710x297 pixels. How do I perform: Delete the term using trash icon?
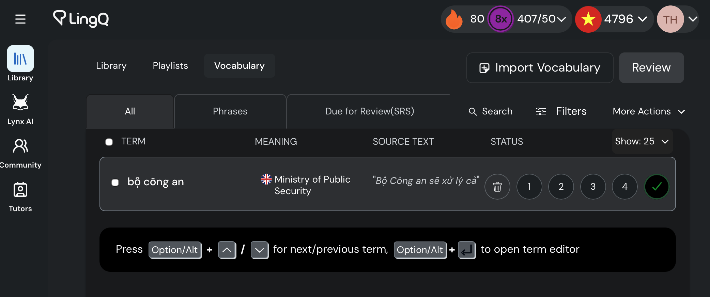(497, 187)
